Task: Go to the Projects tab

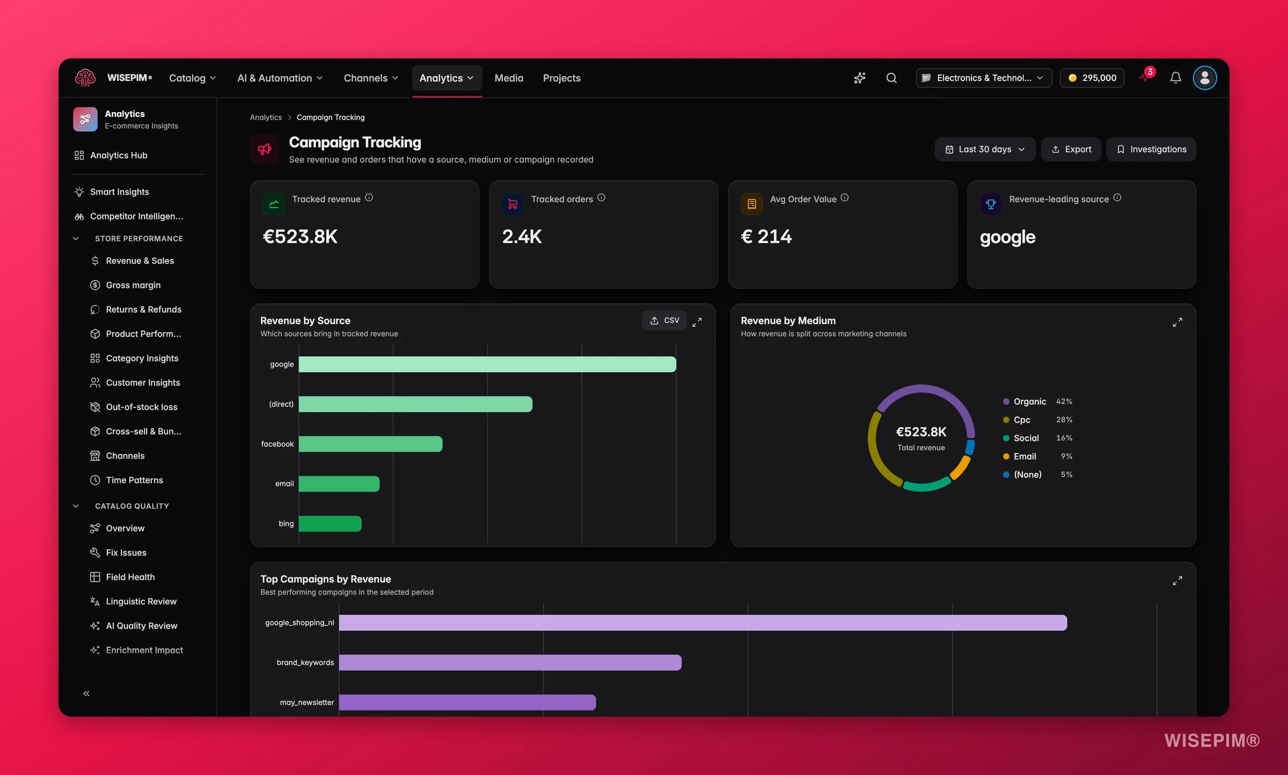Action: tap(561, 78)
